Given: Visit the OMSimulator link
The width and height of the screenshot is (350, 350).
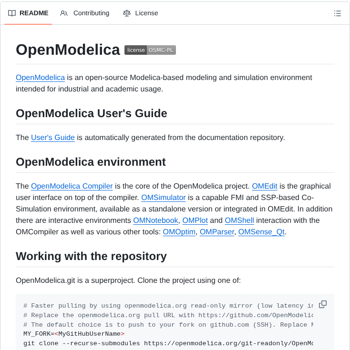Looking at the screenshot, I should (164, 198).
